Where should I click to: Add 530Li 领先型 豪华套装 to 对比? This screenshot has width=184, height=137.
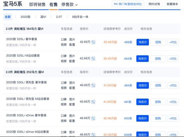[x=173, y=85]
